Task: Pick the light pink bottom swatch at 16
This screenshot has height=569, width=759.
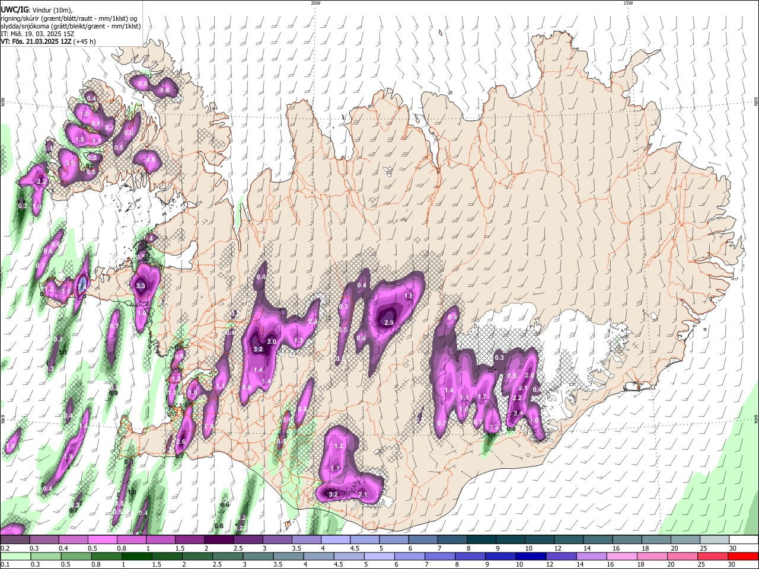Action: pyautogui.click(x=623, y=556)
